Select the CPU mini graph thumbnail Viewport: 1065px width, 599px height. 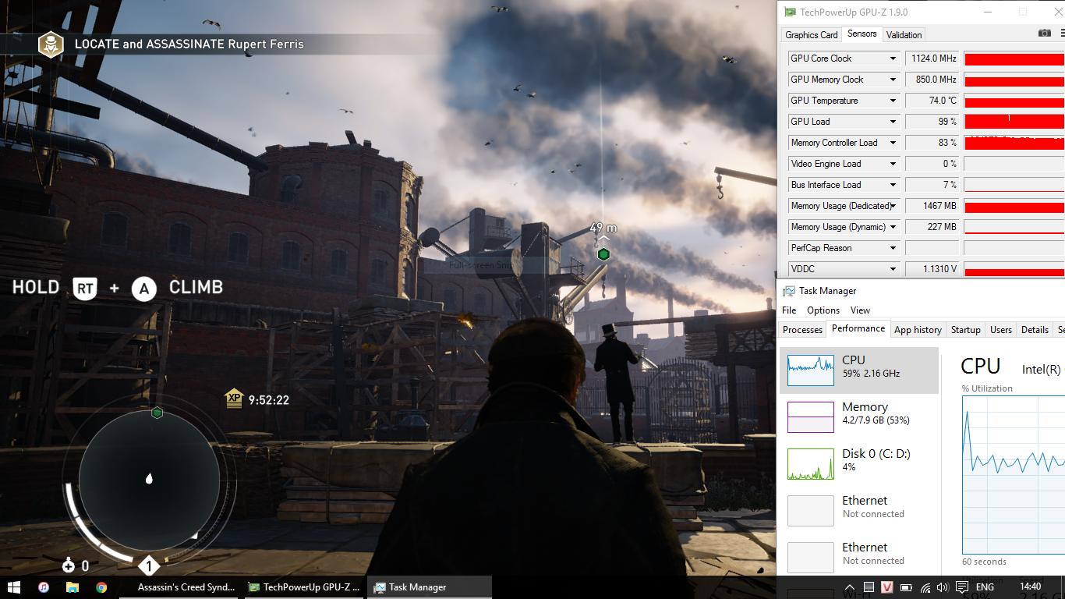click(811, 370)
